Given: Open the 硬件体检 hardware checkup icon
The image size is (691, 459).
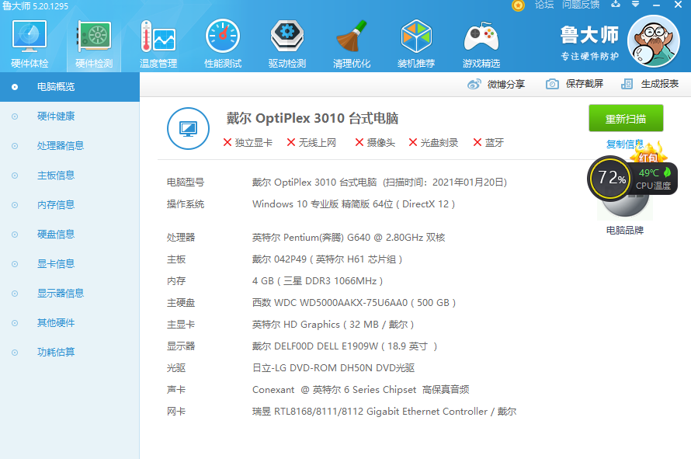Looking at the screenshot, I should coord(30,44).
